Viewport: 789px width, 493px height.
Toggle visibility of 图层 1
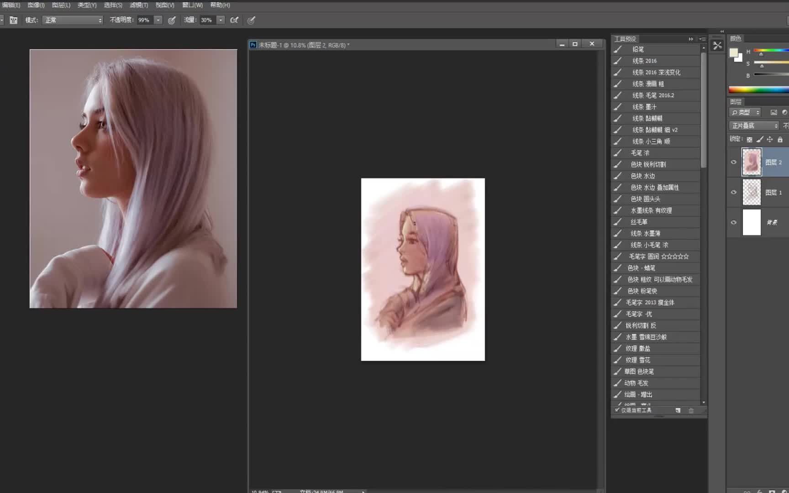click(x=734, y=192)
